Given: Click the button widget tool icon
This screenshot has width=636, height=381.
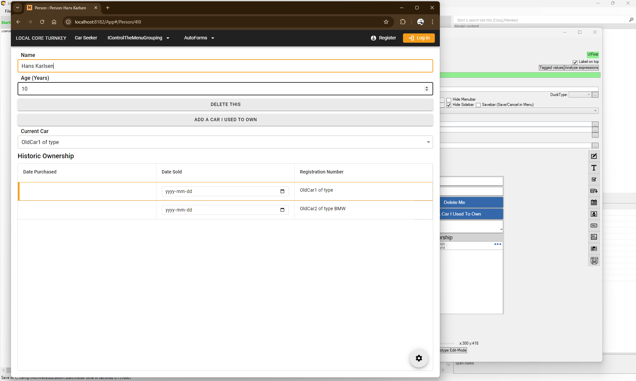Looking at the screenshot, I should (x=594, y=226).
